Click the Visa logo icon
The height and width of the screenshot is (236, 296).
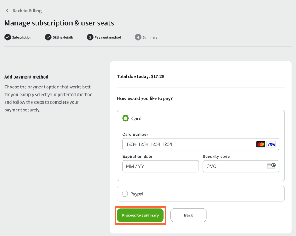(x=271, y=144)
